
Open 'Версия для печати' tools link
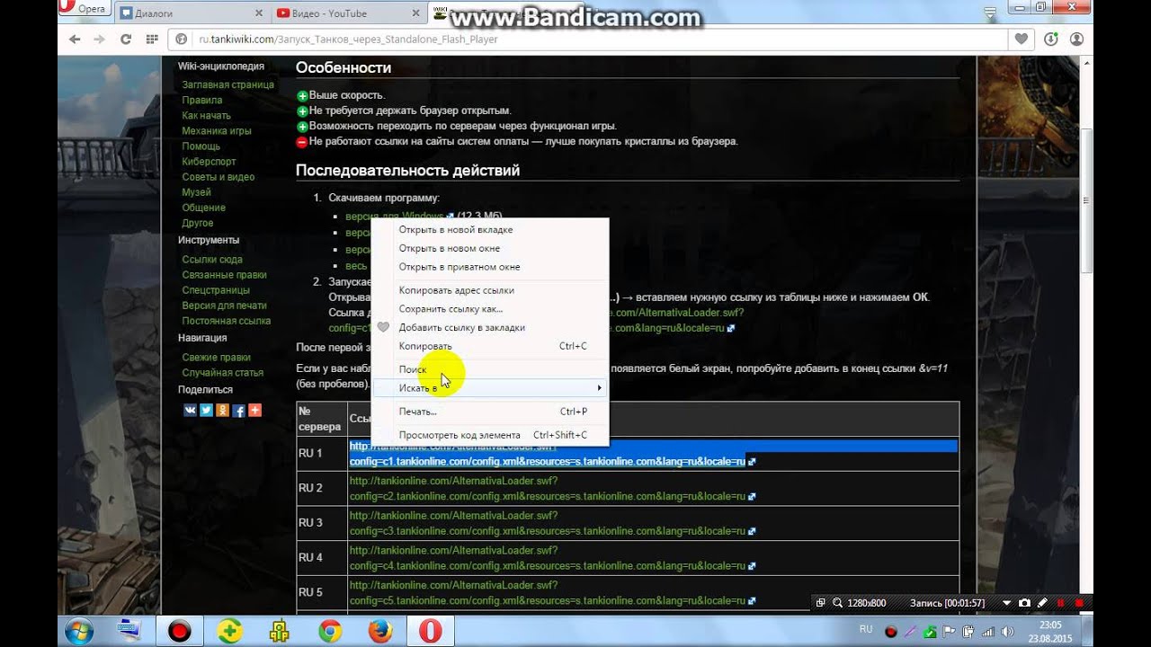tap(226, 306)
